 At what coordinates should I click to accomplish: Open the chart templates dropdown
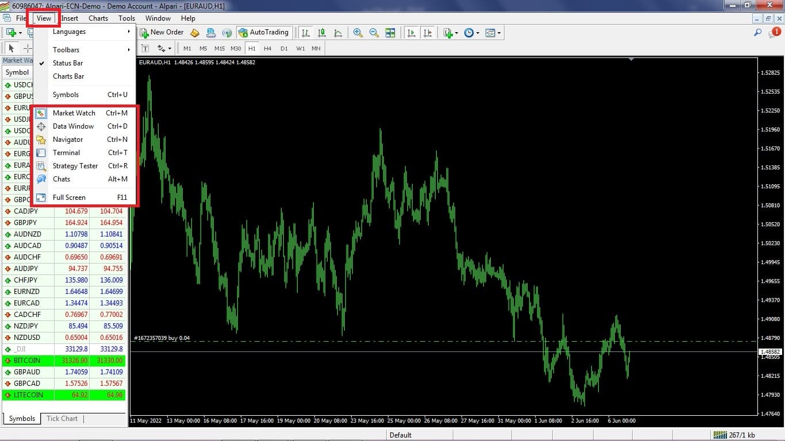tap(493, 33)
